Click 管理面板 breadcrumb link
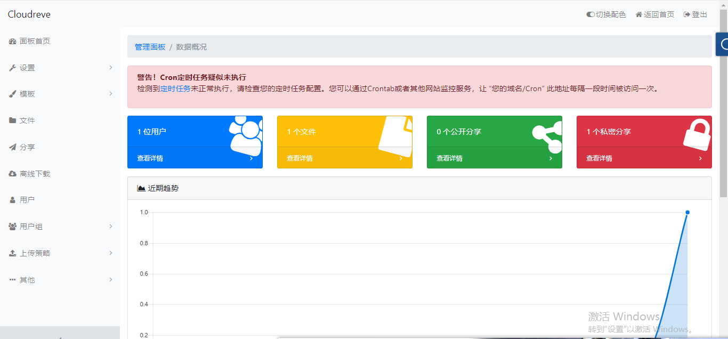The height and width of the screenshot is (339, 728). tap(150, 47)
